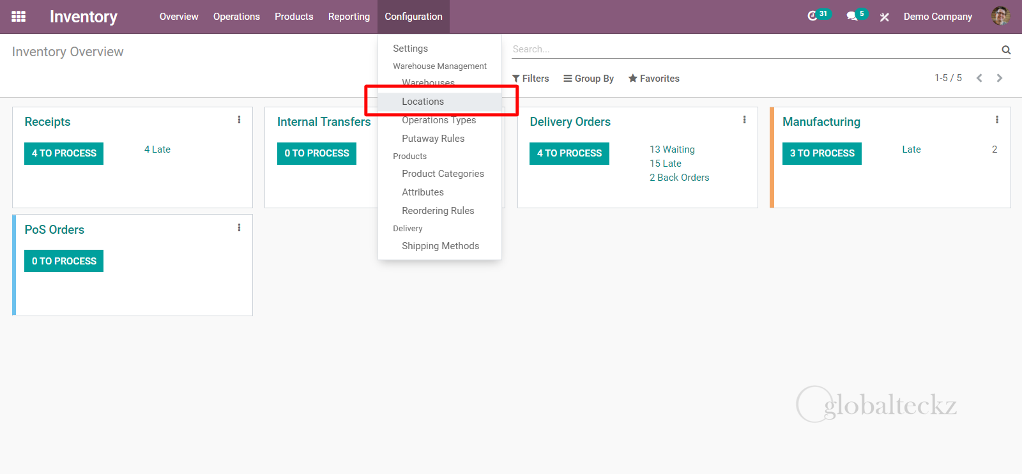This screenshot has width=1022, height=474.
Task: Open the Reporting menu
Action: click(349, 17)
